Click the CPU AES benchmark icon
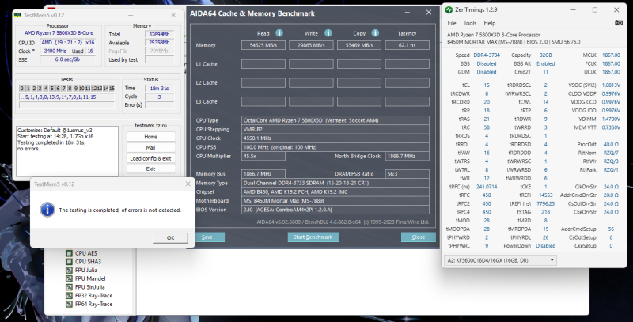The height and width of the screenshot is (322, 633). point(69,253)
